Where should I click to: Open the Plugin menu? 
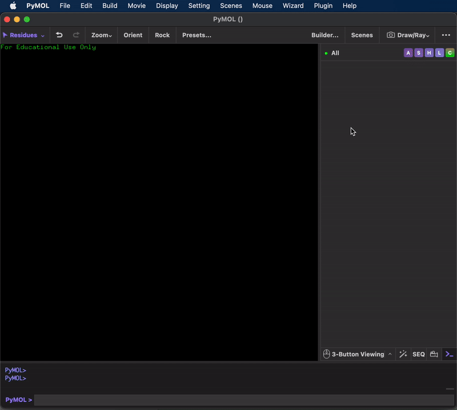(x=323, y=6)
